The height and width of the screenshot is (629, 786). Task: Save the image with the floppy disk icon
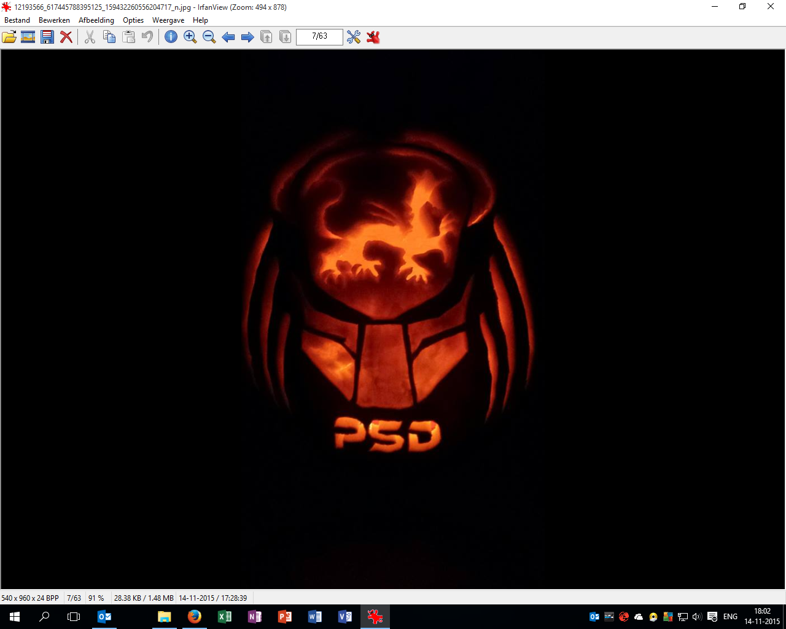47,37
